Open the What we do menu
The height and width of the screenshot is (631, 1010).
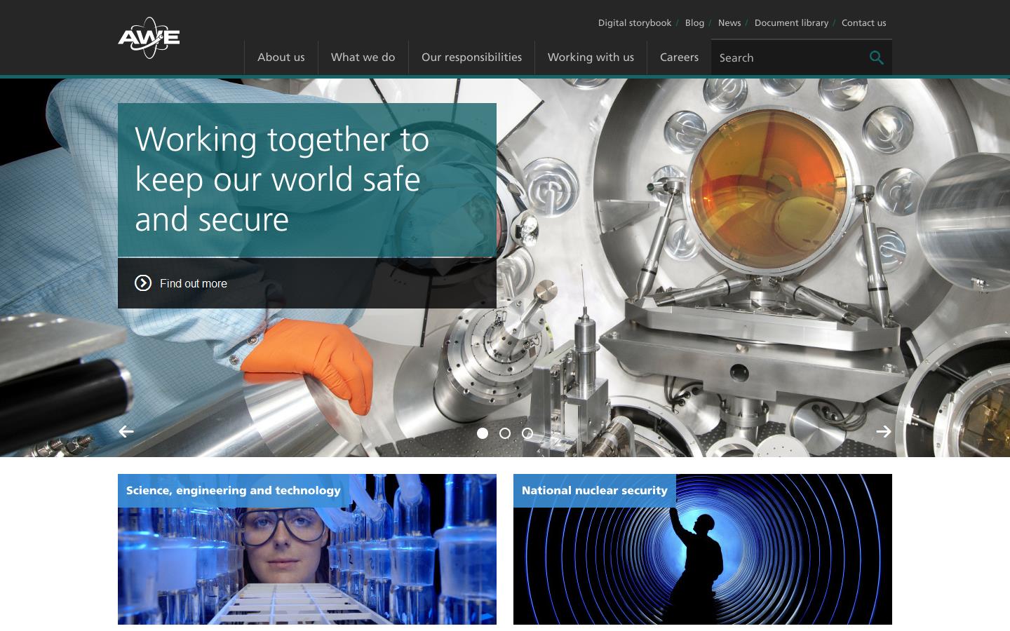pyautogui.click(x=363, y=57)
